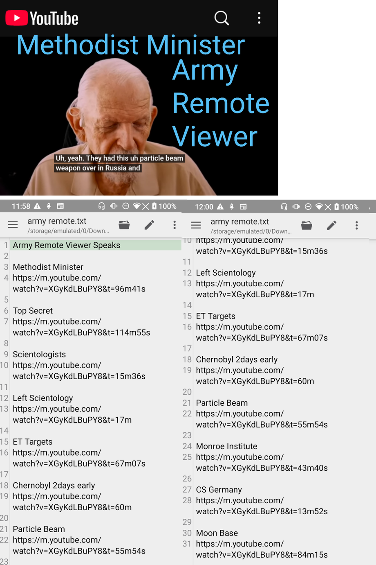Open the YouTube three-dot overflow menu
The image size is (376, 565).
(259, 18)
